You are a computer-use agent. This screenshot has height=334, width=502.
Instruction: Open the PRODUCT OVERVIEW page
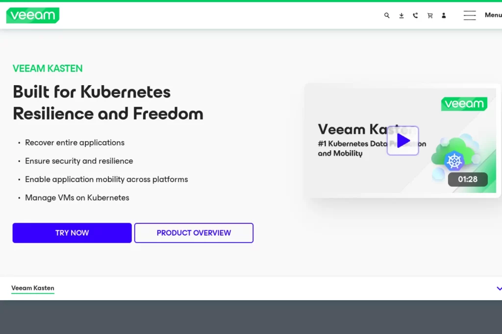point(194,233)
